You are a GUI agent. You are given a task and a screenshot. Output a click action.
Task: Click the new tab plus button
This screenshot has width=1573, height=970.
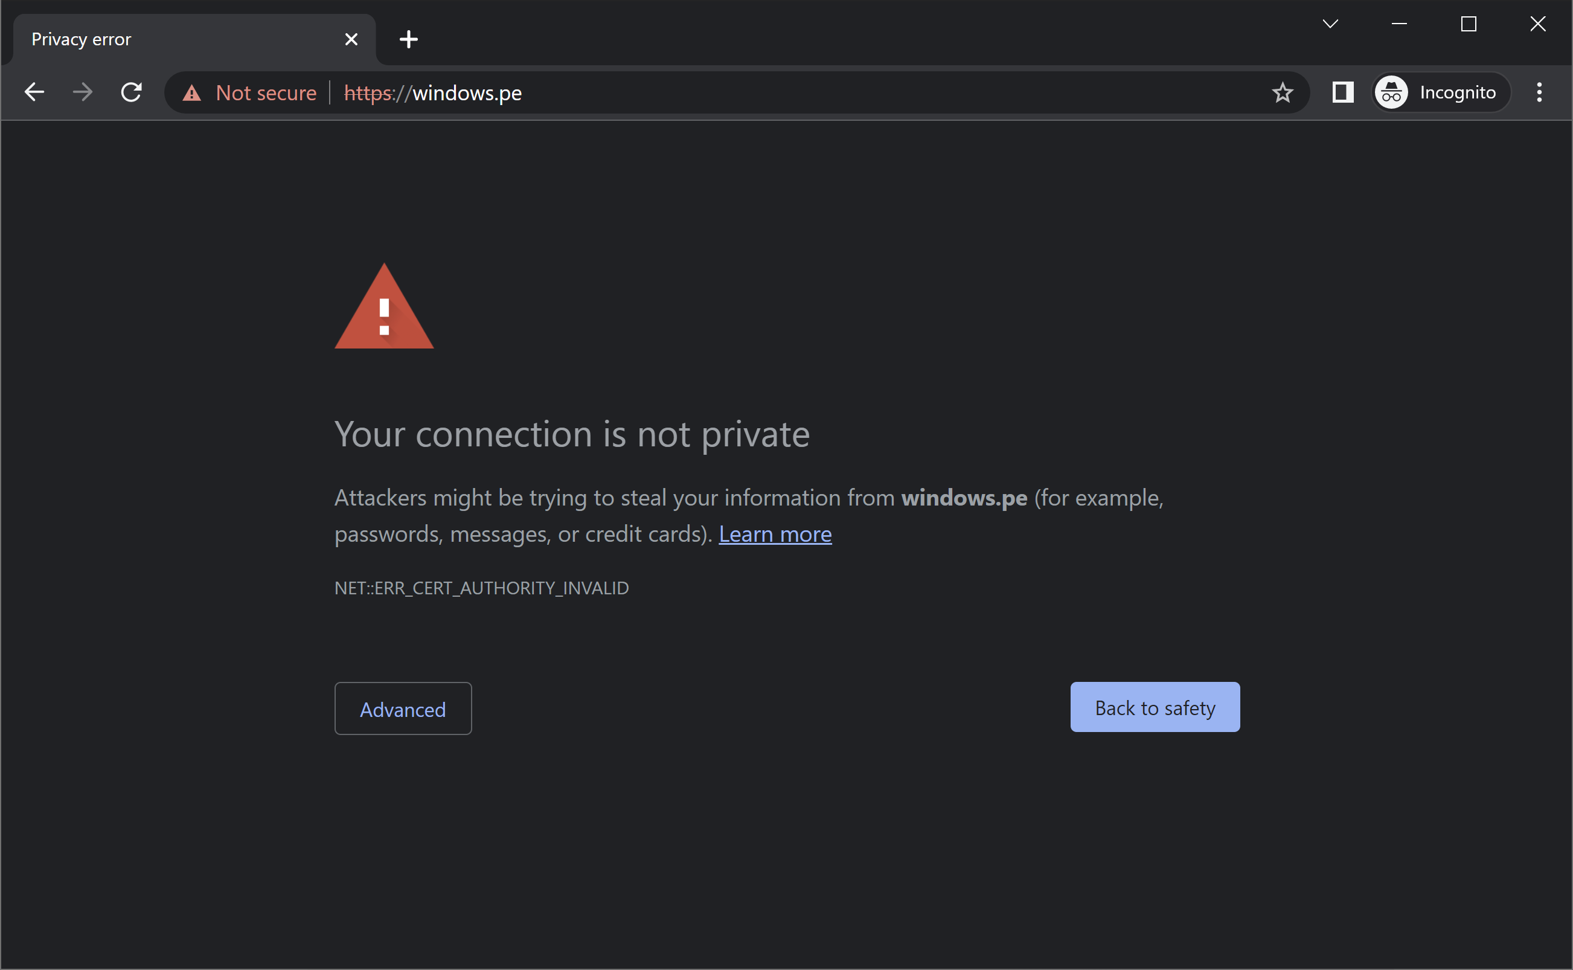click(409, 38)
